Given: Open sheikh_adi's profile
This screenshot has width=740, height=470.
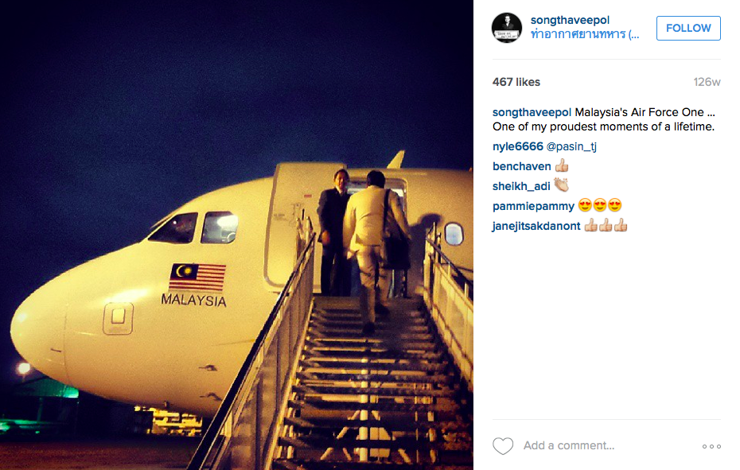Looking at the screenshot, I should pos(521,186).
